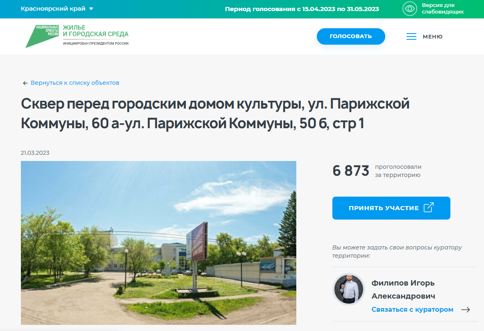Click curator name Филипов Игорь Александрович

click(x=403, y=289)
